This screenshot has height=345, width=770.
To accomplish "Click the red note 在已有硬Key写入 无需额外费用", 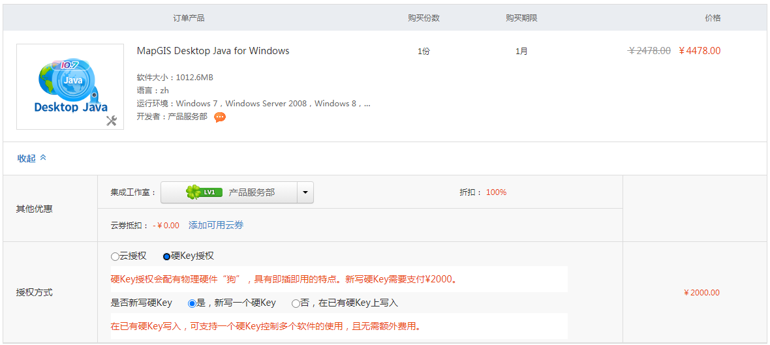I will 266,326.
